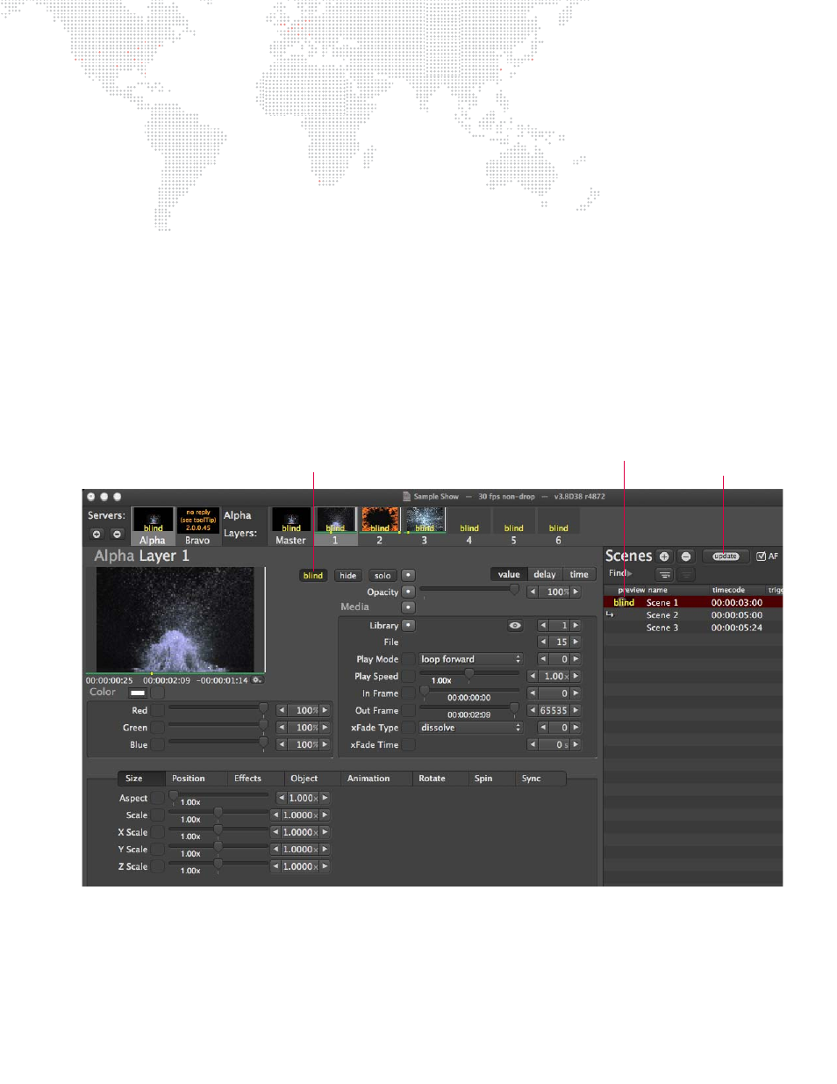Expand the Find disclosure triangle

point(629,573)
